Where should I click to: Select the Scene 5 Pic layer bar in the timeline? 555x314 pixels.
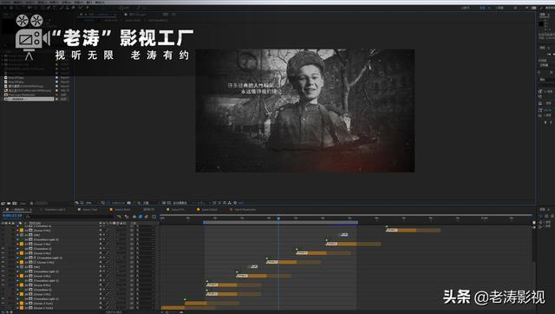coord(293,262)
